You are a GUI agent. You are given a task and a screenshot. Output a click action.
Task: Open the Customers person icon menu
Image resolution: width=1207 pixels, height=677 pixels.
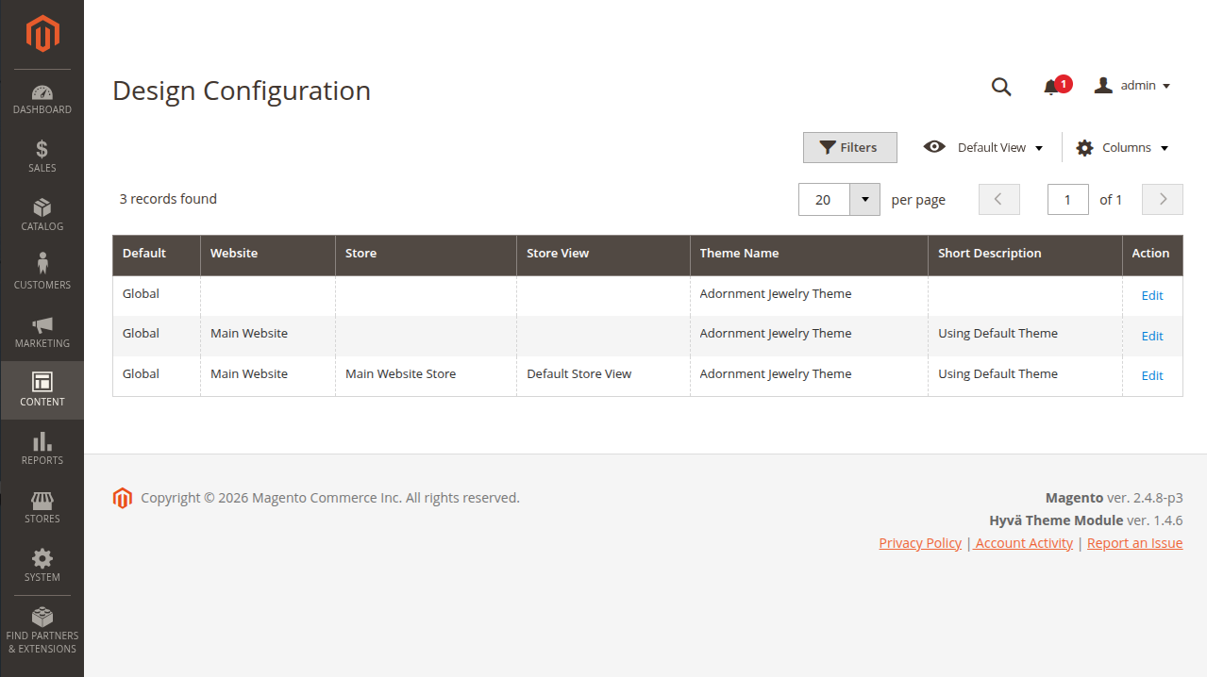[x=42, y=264]
